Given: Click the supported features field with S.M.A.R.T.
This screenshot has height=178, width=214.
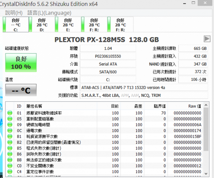Looking at the screenshot, I should coord(144,95).
